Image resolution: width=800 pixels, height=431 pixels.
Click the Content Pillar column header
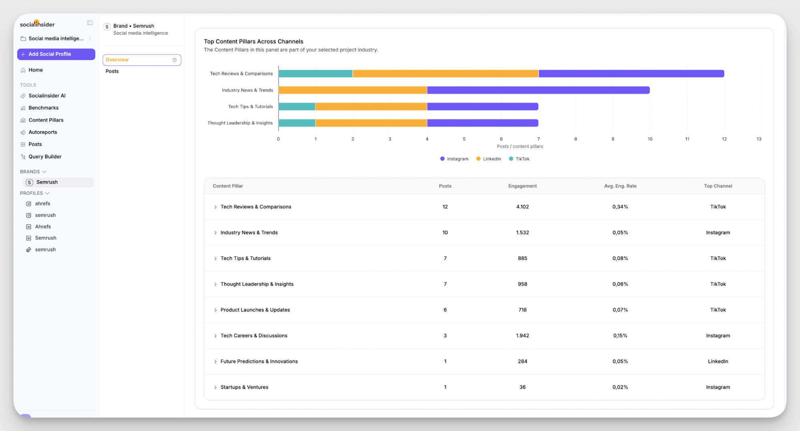(228, 186)
